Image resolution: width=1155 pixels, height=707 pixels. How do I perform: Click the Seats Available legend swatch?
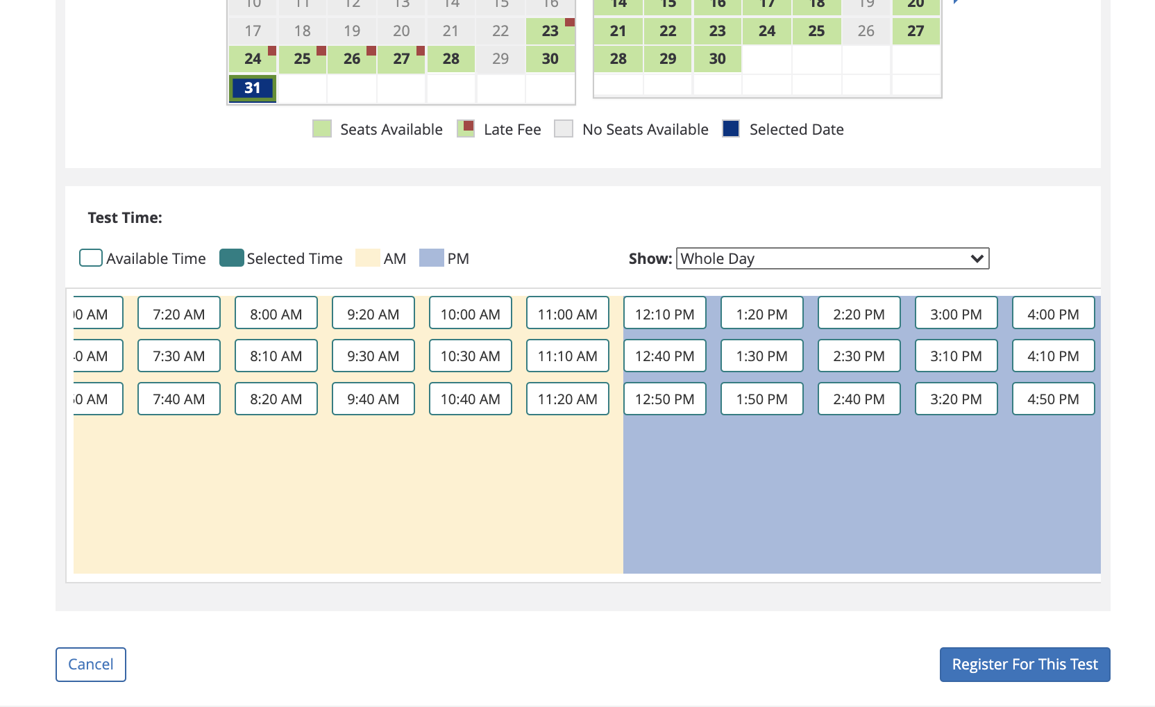click(x=322, y=129)
